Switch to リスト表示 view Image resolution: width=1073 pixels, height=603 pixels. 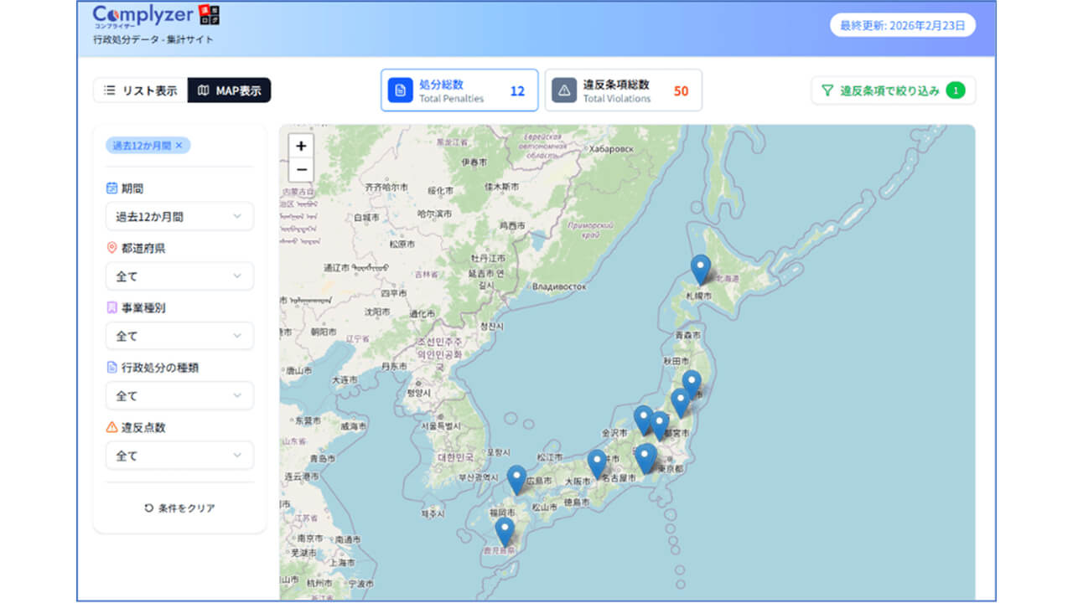tap(138, 90)
